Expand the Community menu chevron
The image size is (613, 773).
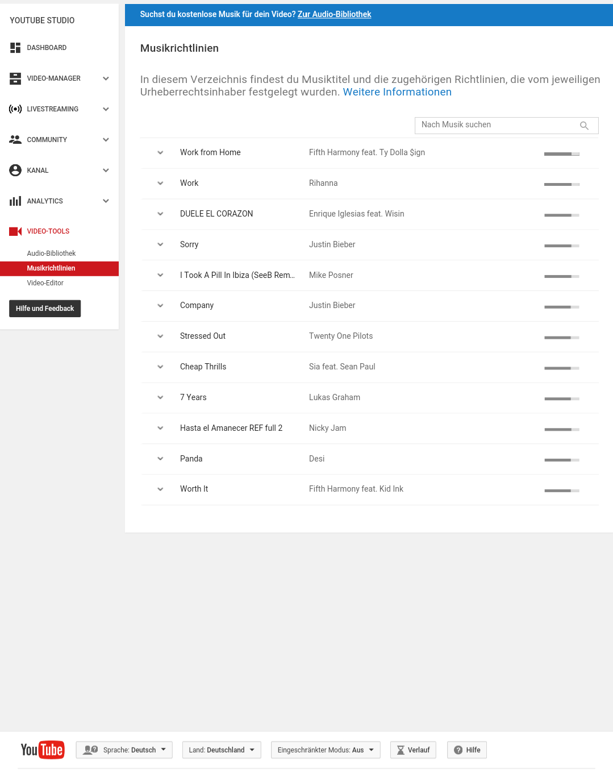pyautogui.click(x=106, y=140)
